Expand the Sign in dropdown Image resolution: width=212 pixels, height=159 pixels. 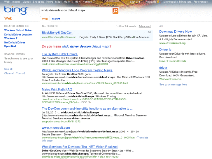click(135, 2)
